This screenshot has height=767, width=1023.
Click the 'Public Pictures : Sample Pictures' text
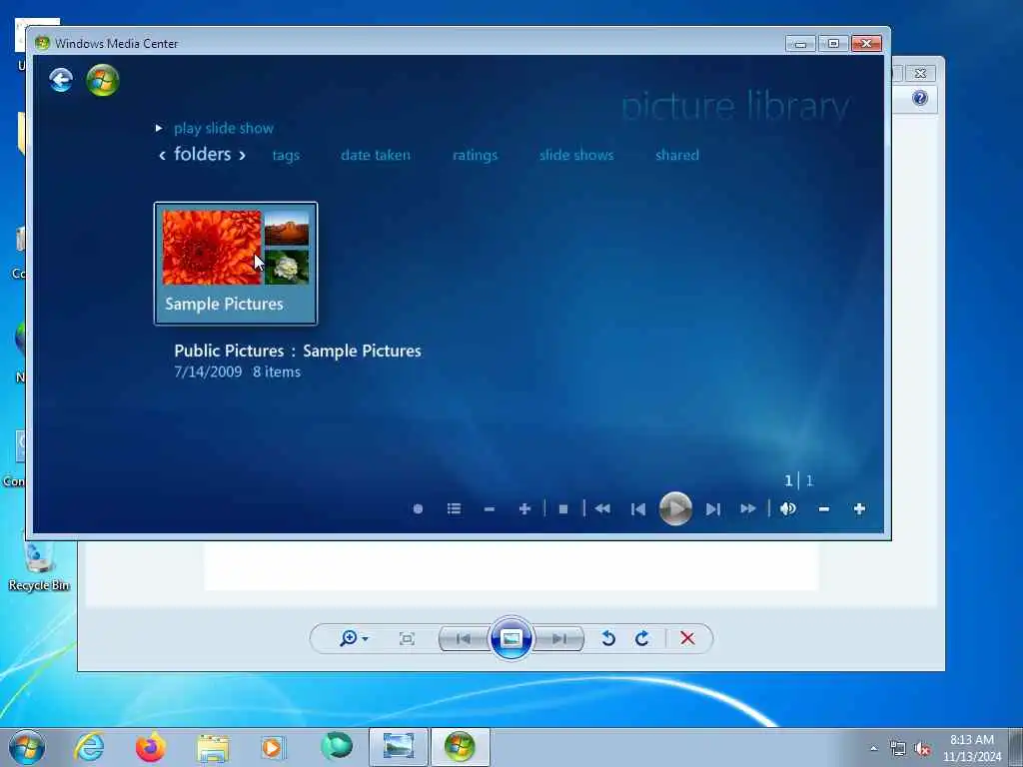[298, 351]
